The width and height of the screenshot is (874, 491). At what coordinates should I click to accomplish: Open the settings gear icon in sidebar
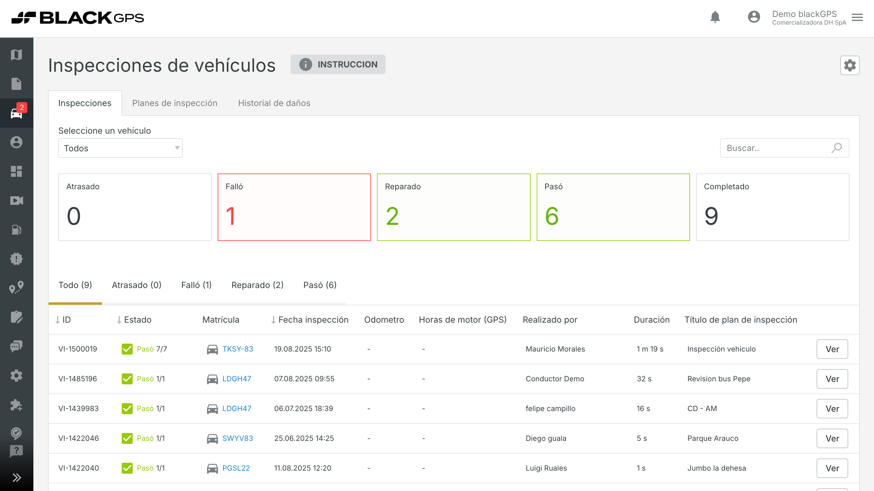[16, 376]
